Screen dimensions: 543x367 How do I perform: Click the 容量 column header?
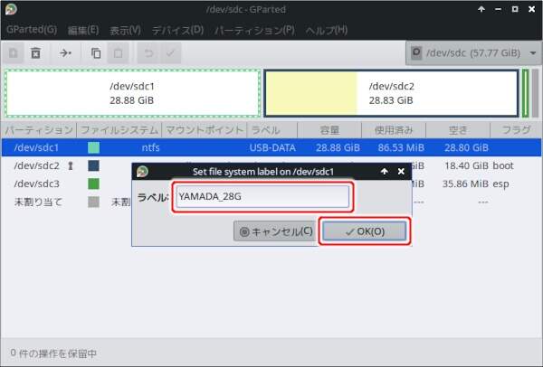click(x=329, y=130)
